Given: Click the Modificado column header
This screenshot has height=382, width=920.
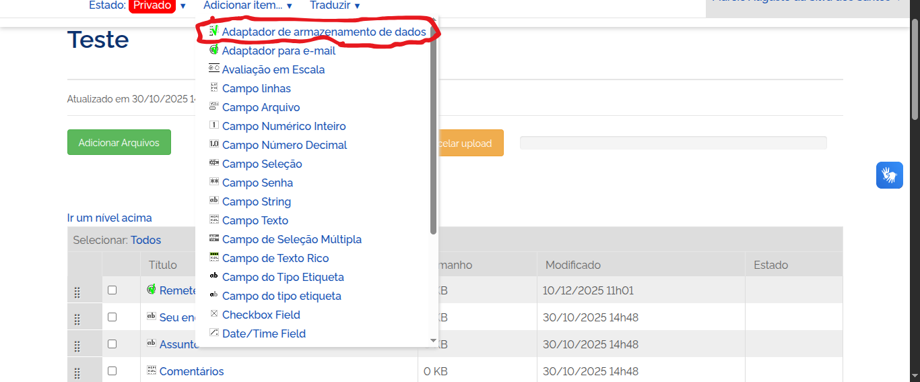Looking at the screenshot, I should click(x=573, y=265).
